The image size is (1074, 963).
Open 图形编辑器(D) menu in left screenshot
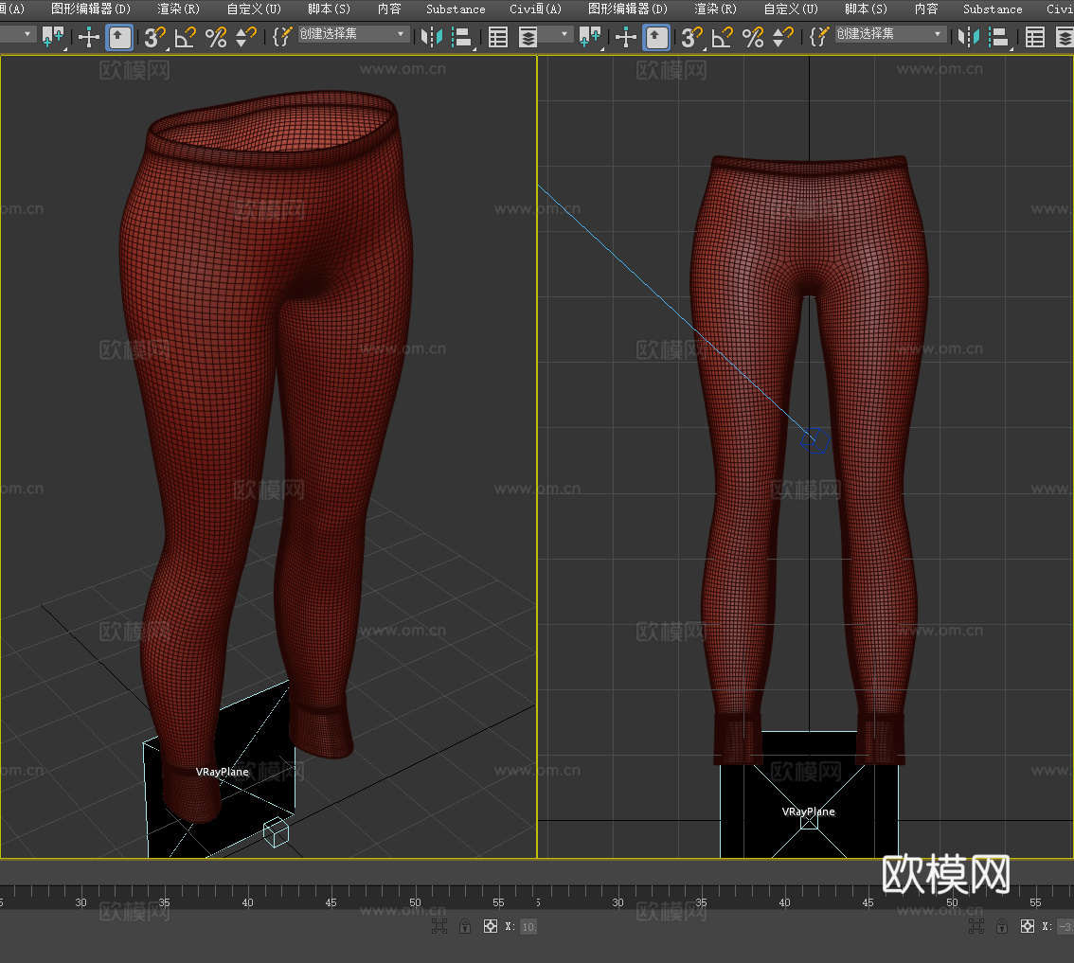[90, 9]
